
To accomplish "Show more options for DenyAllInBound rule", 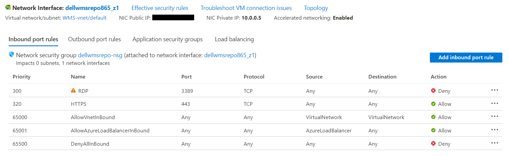I will (494, 143).
